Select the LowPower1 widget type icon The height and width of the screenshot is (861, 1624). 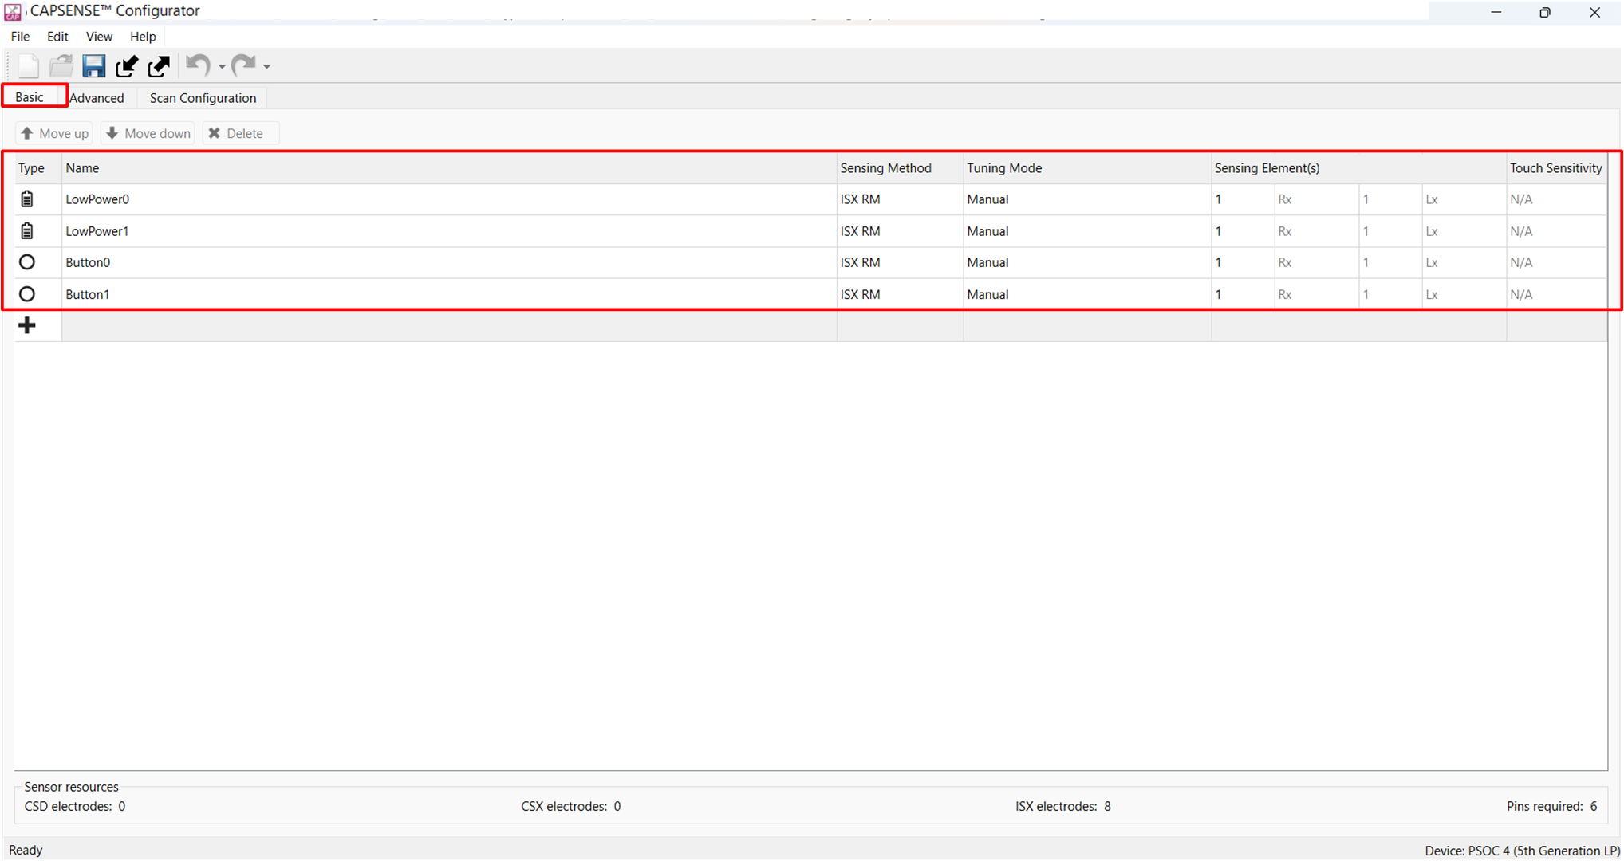click(27, 231)
